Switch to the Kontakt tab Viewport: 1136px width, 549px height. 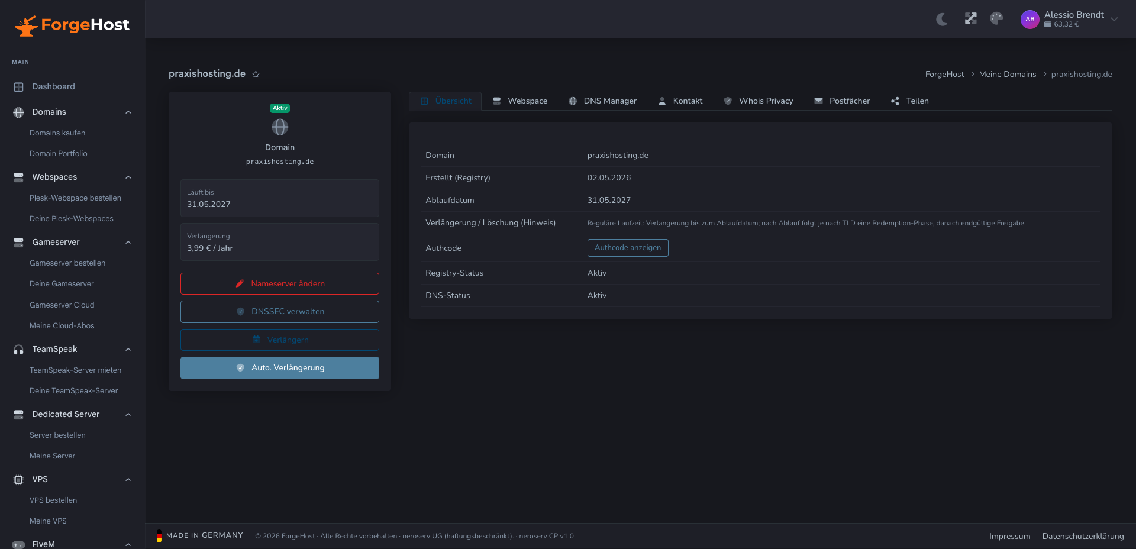pyautogui.click(x=680, y=101)
